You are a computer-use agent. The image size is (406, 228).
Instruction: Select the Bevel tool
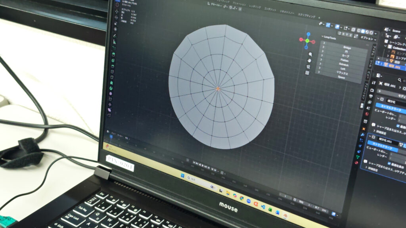click(113, 66)
